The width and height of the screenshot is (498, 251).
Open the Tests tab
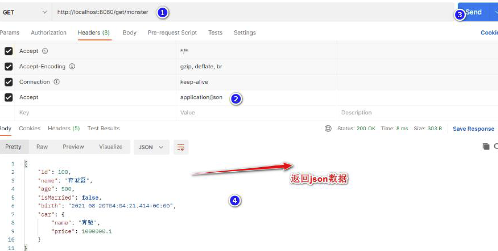215,33
